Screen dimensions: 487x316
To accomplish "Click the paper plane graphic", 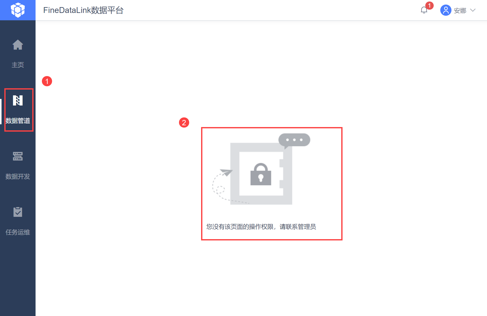I will click(x=226, y=172).
